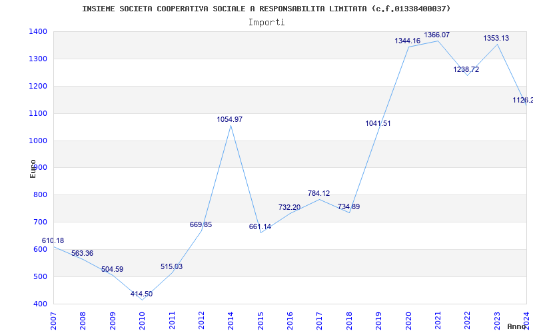
Task: Click the 2015 year label
Action: (261, 320)
